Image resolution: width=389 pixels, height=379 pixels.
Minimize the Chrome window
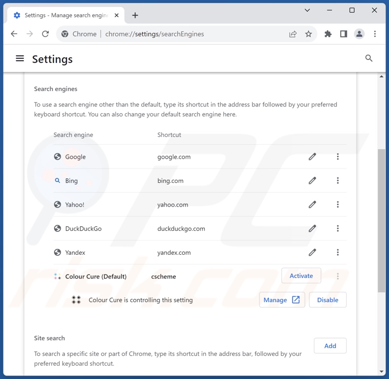pos(329,10)
